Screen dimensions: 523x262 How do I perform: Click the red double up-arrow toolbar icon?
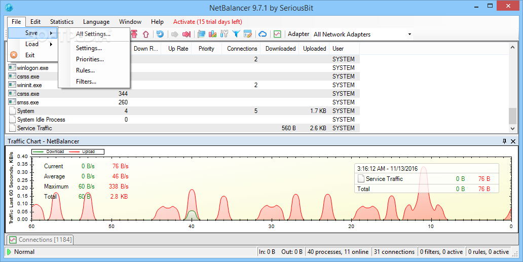(134, 34)
